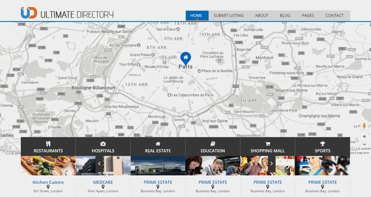Click the Restaurants fork and knife icon
371x197 pixels.
pyautogui.click(x=48, y=144)
